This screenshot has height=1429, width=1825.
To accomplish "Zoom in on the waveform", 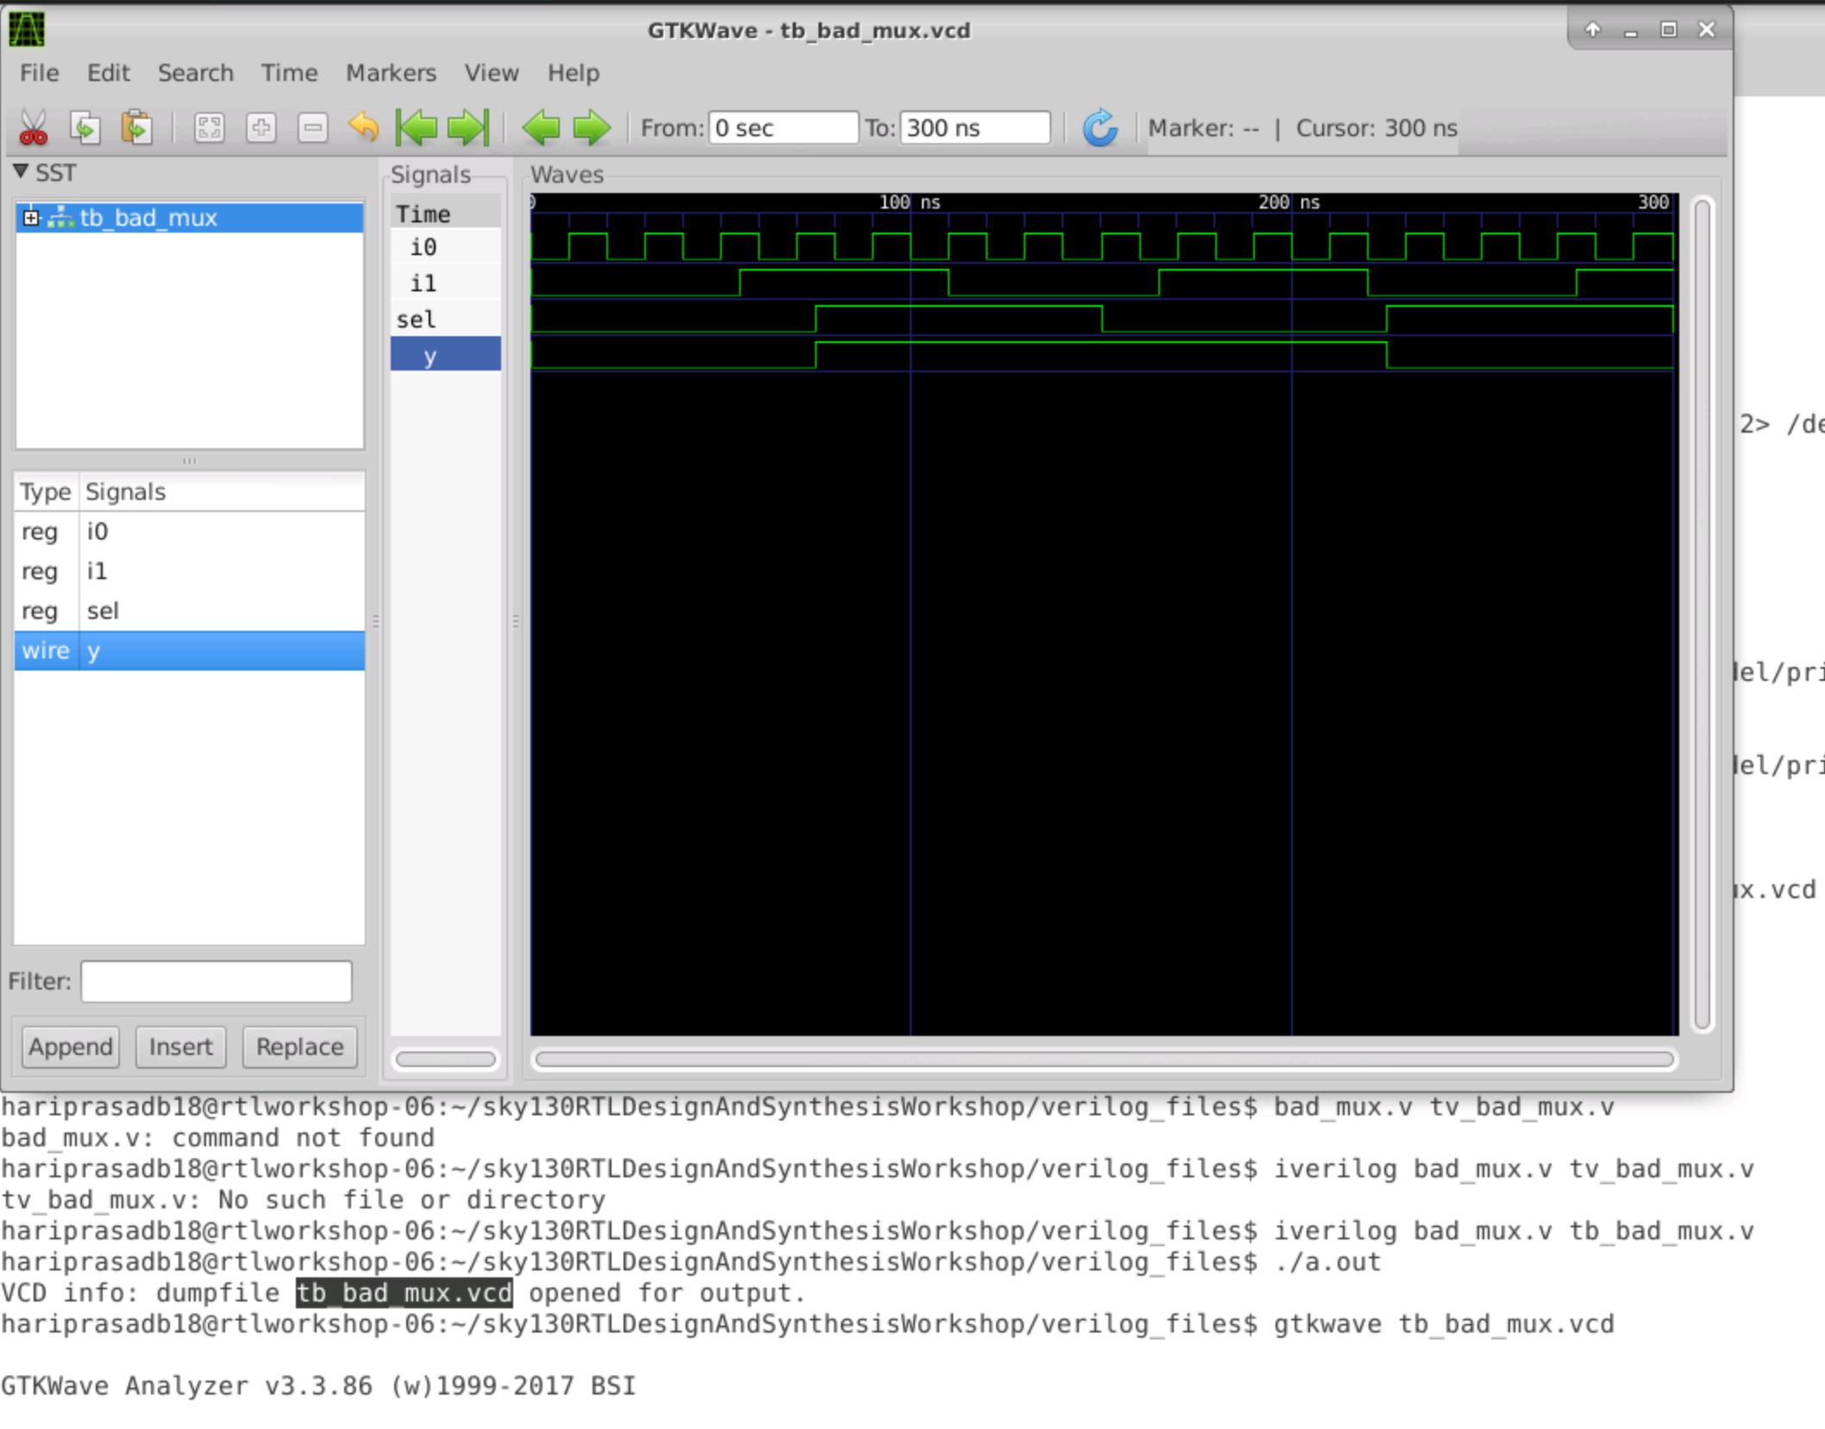I will 261,128.
